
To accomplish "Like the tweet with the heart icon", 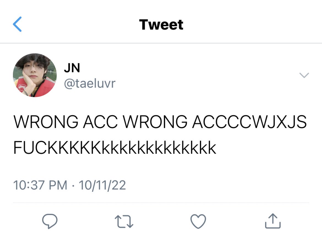I will point(198,221).
